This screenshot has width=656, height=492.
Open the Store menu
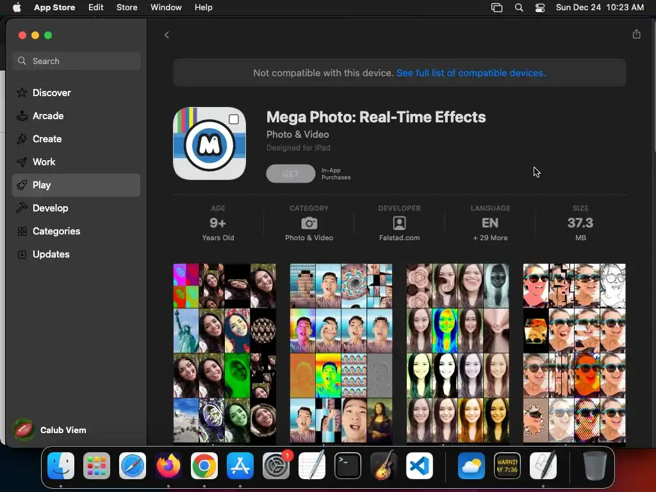[127, 7]
